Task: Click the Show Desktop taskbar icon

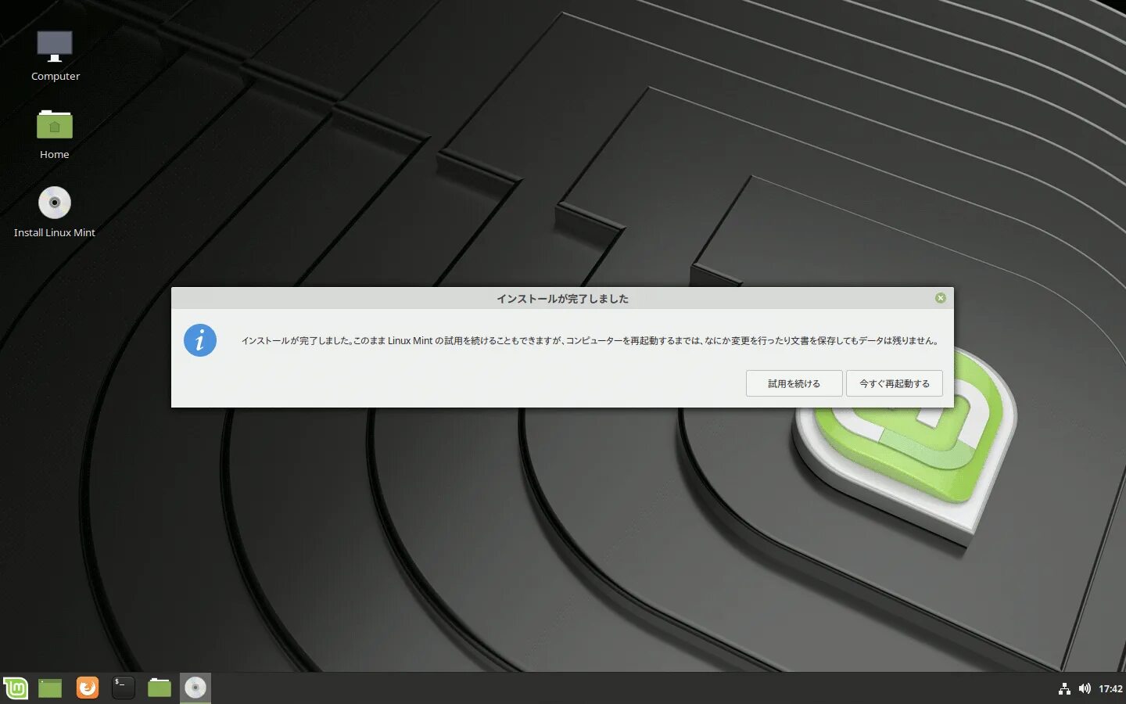Action: click(x=50, y=688)
